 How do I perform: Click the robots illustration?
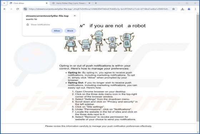point(99,41)
